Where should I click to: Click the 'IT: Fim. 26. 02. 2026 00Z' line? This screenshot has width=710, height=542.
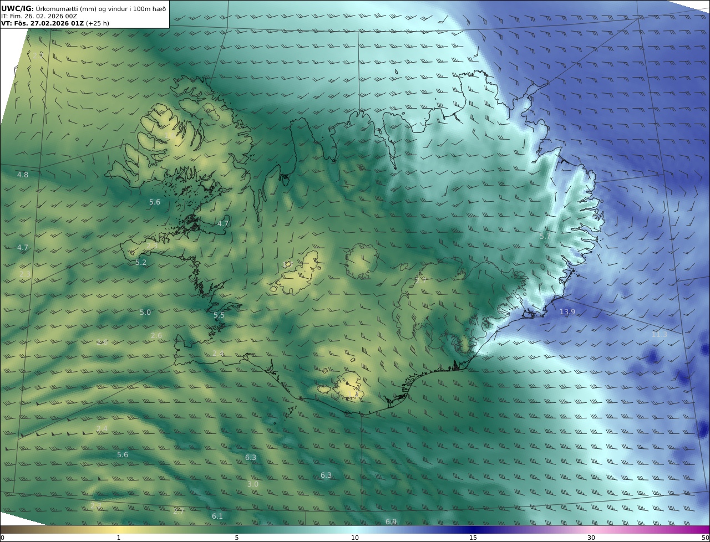pos(39,16)
